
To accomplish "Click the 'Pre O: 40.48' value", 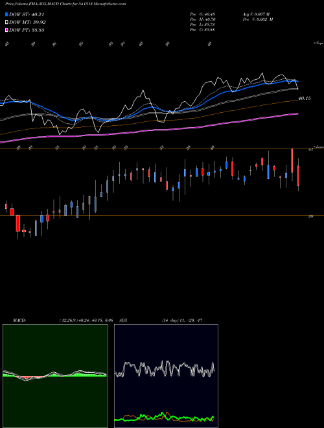I will 202,14.
